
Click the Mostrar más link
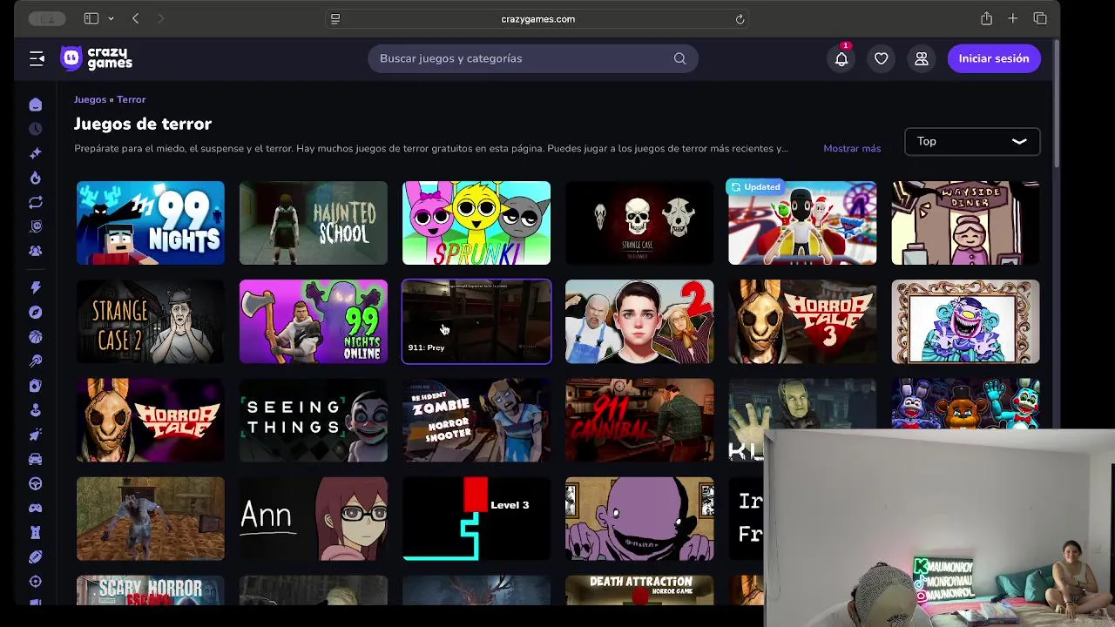point(852,148)
